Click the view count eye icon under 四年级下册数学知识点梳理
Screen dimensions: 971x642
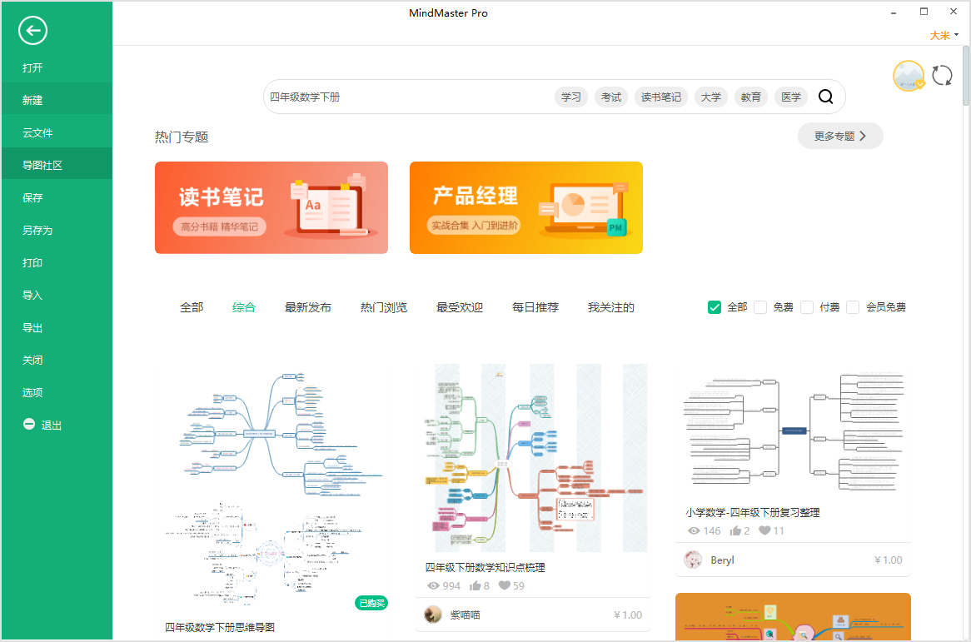coord(434,585)
